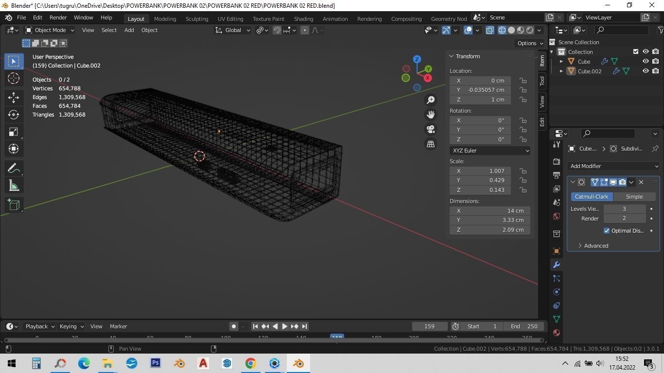
Task: Open Object Data Properties green triangle tab
Action: [x=557, y=319]
